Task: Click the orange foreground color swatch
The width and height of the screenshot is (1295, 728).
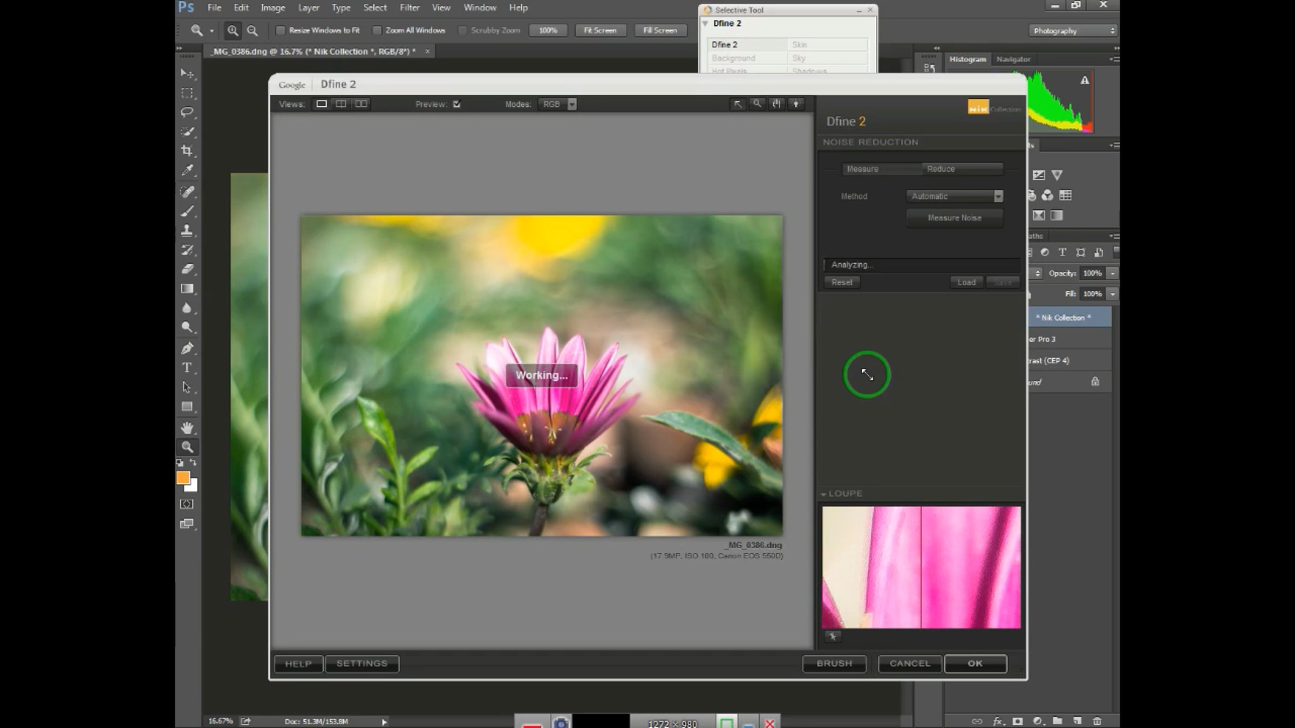Action: tap(183, 478)
